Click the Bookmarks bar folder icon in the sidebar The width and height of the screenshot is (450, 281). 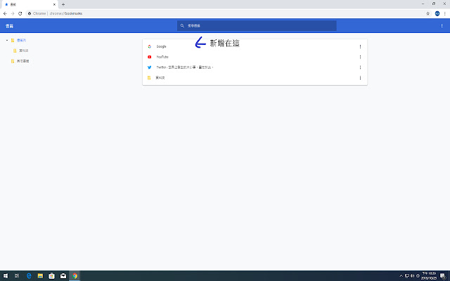pos(13,40)
